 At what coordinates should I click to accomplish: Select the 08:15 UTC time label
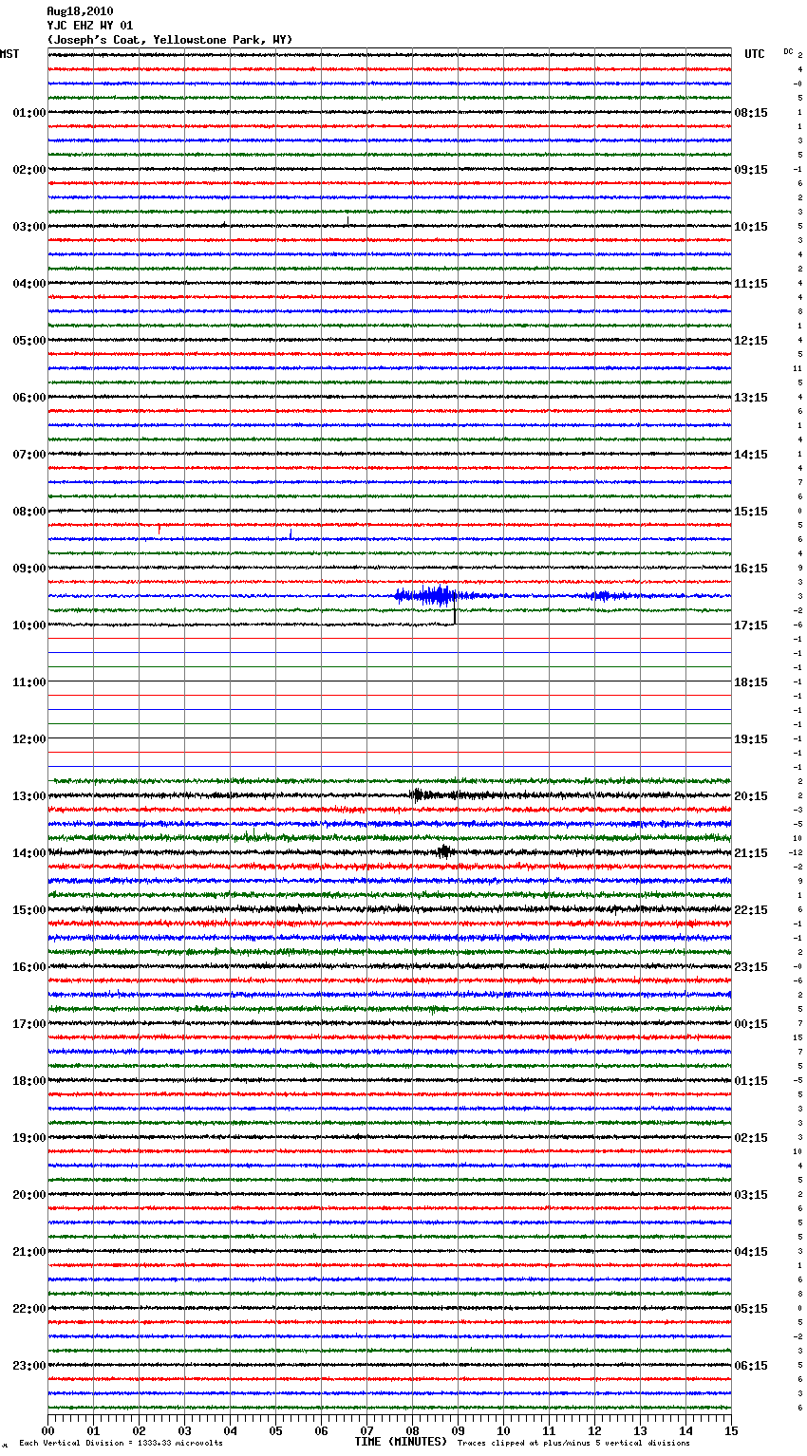751,113
